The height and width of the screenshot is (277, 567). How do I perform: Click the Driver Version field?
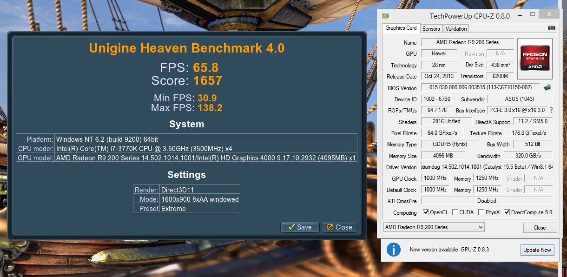click(487, 167)
